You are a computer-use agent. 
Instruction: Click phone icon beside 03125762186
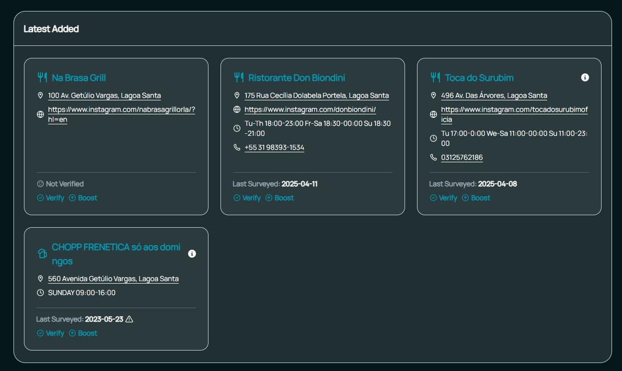click(433, 157)
